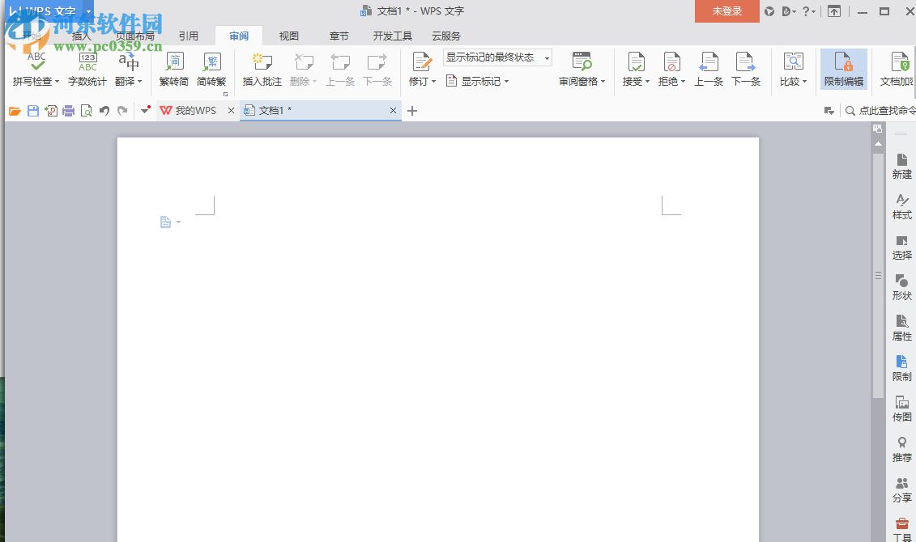Open the quick access customize dropdown
The height and width of the screenshot is (542, 916).
145,110
